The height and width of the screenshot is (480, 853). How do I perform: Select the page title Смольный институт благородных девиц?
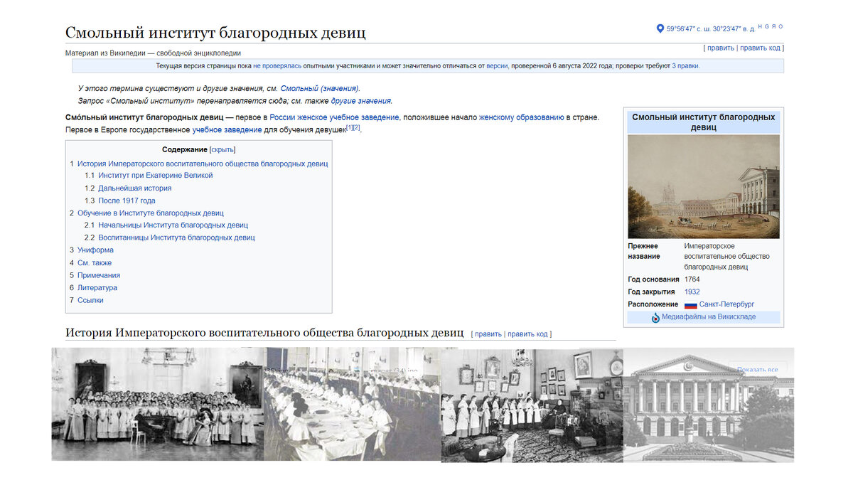[x=215, y=32]
